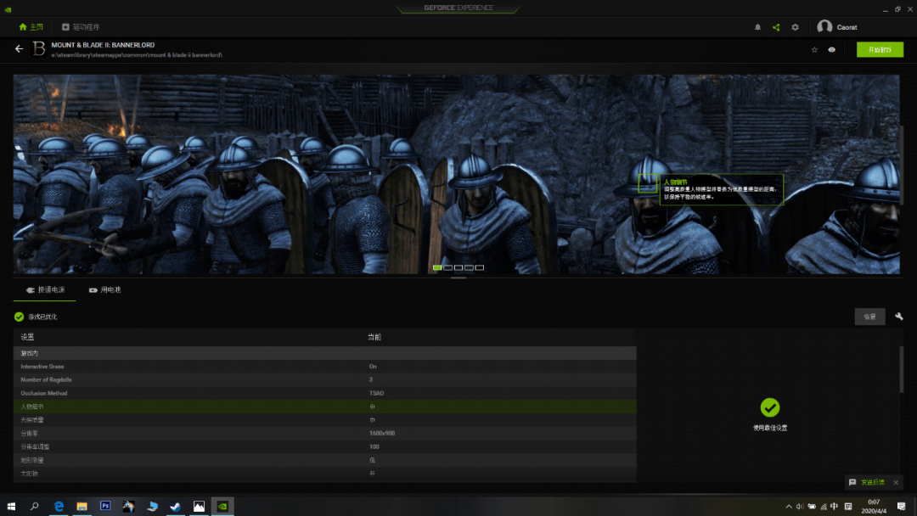
Task: Click the green share icon
Action: 776,27
